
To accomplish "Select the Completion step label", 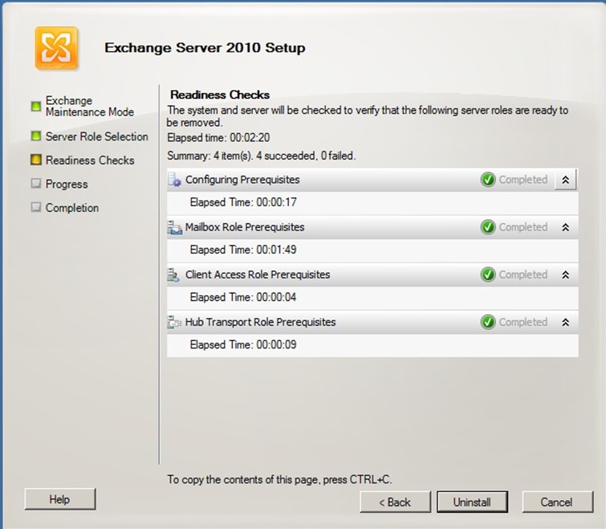I will click(72, 208).
